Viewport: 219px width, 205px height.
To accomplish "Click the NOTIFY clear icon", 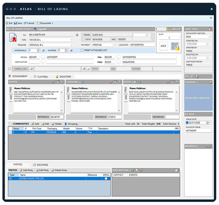I will (x=168, y=82).
